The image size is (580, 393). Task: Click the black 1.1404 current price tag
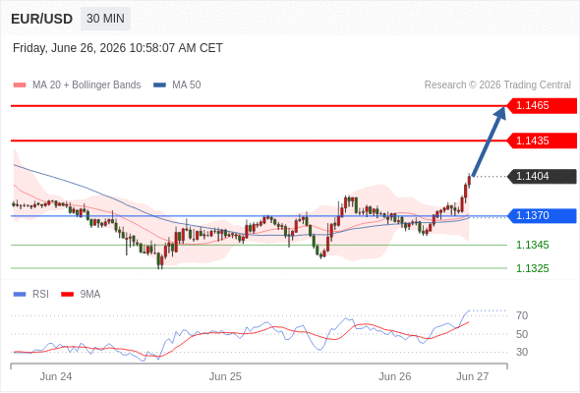click(x=542, y=176)
